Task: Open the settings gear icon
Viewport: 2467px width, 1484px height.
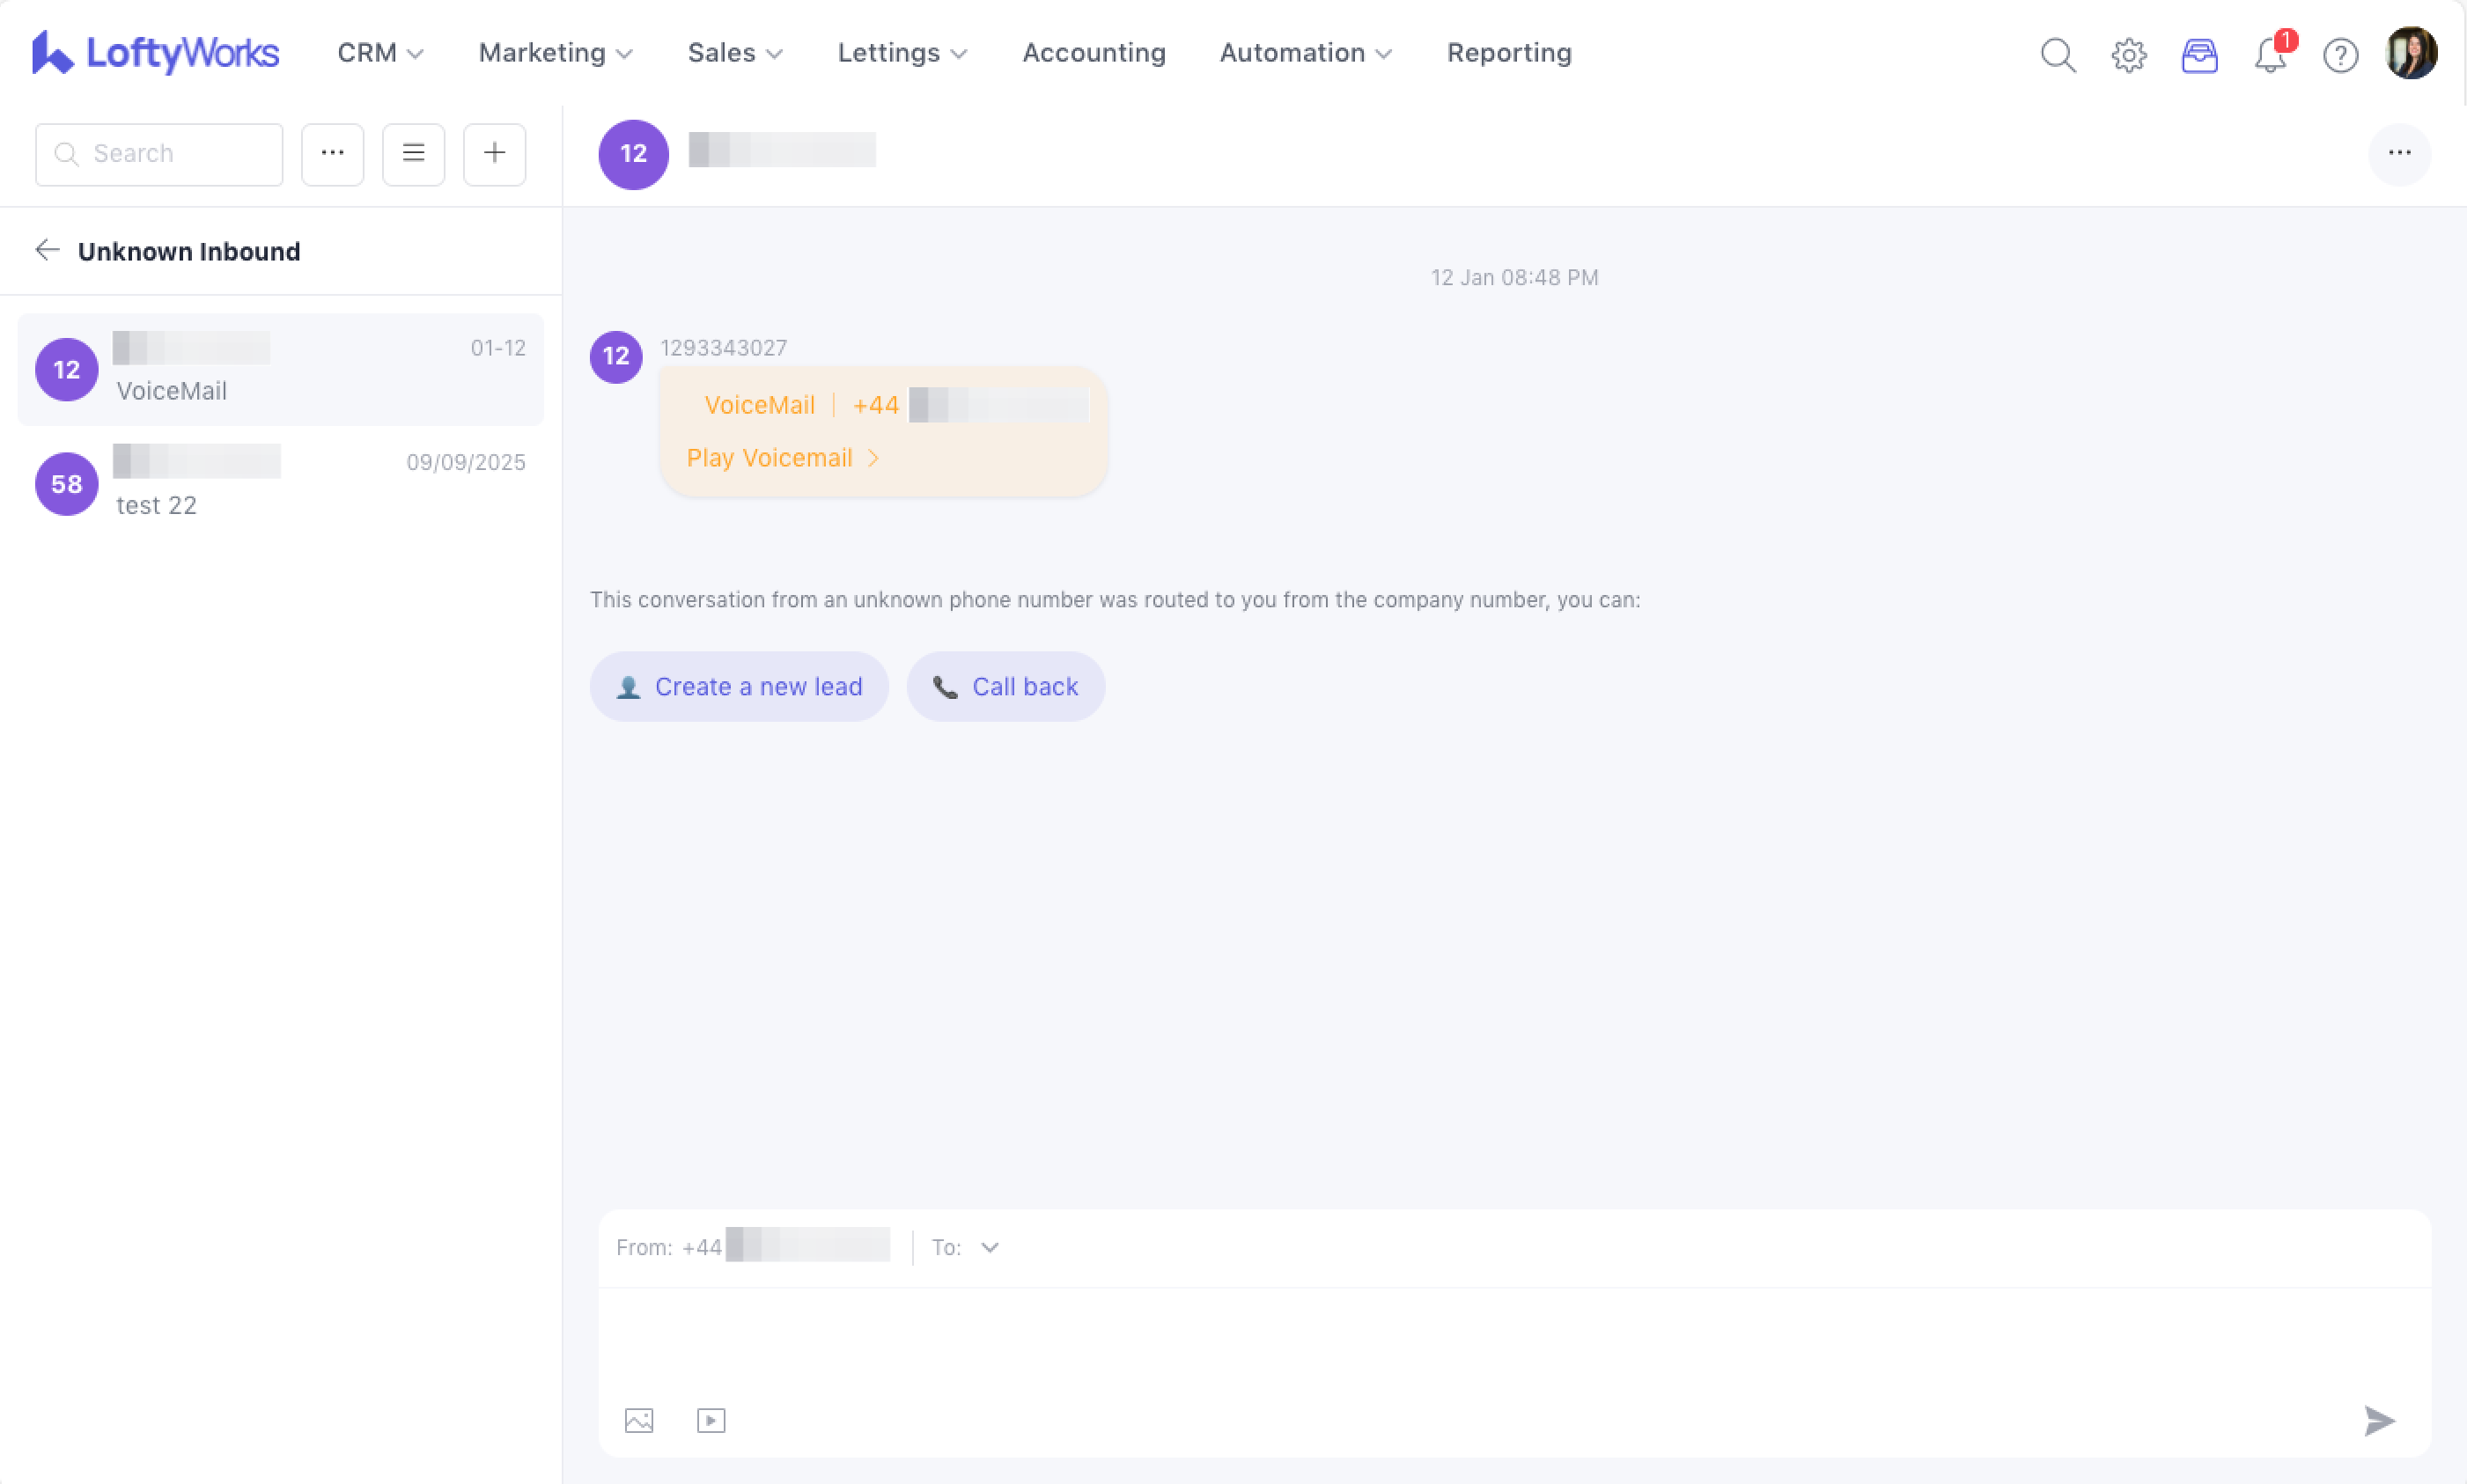Action: pos(2128,54)
